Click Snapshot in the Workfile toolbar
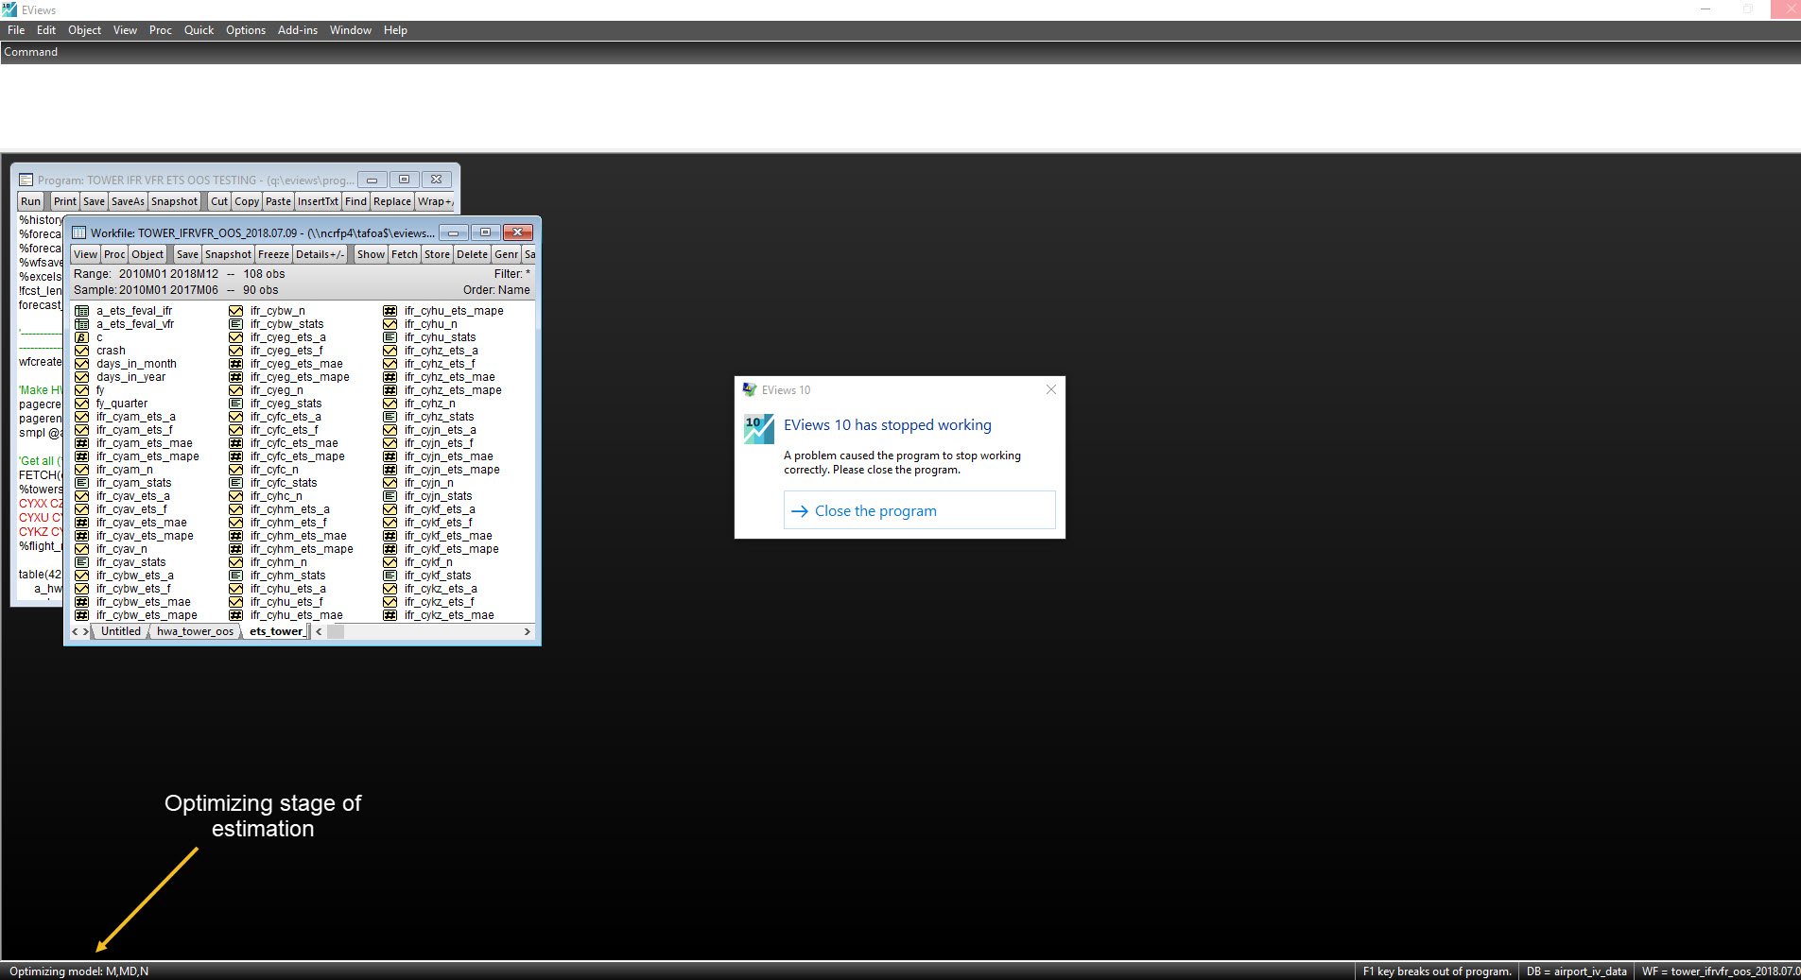Screen dimensions: 1801x980 (x=228, y=254)
